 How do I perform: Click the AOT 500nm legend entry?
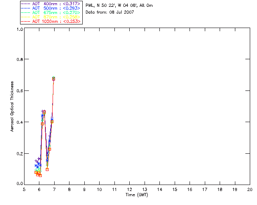[51, 8]
